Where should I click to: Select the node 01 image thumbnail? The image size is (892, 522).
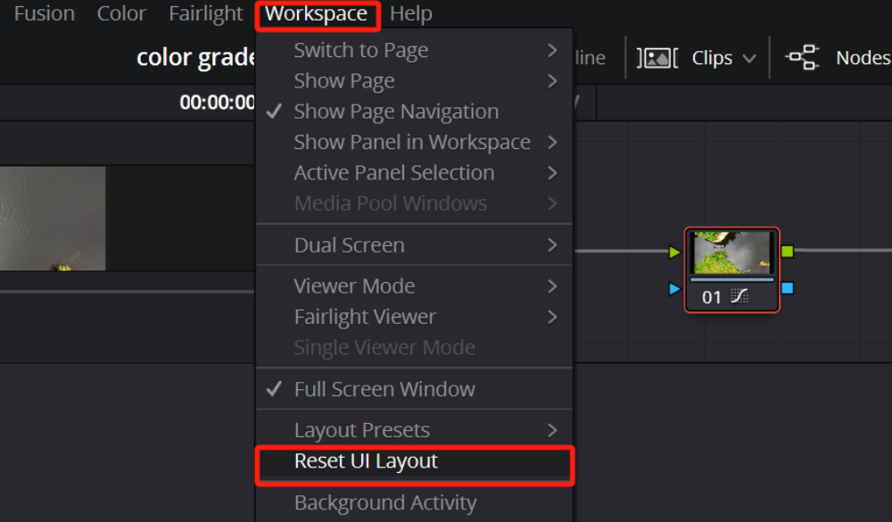coord(732,251)
